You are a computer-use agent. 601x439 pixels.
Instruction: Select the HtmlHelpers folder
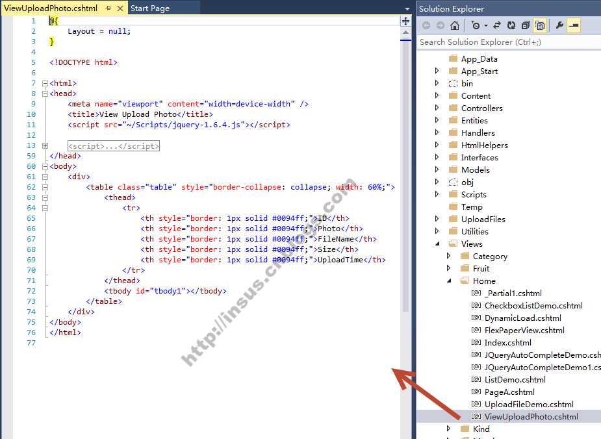(485, 145)
